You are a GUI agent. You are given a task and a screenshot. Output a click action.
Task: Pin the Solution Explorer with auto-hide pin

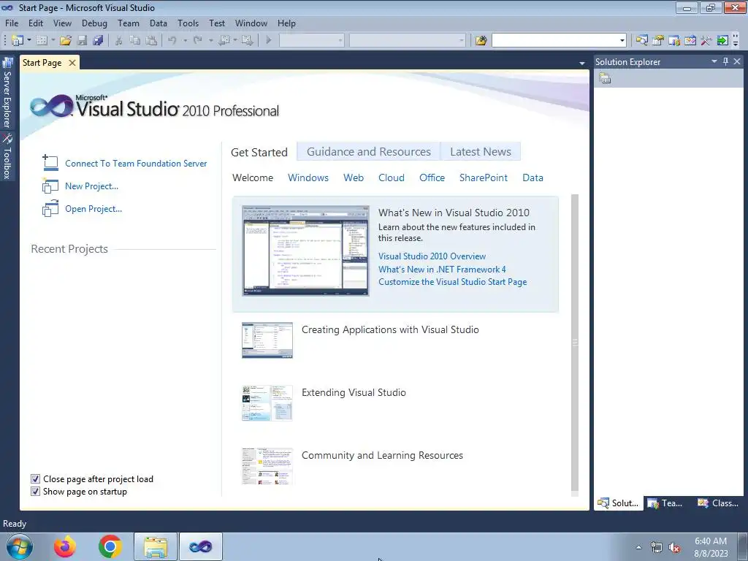(725, 61)
